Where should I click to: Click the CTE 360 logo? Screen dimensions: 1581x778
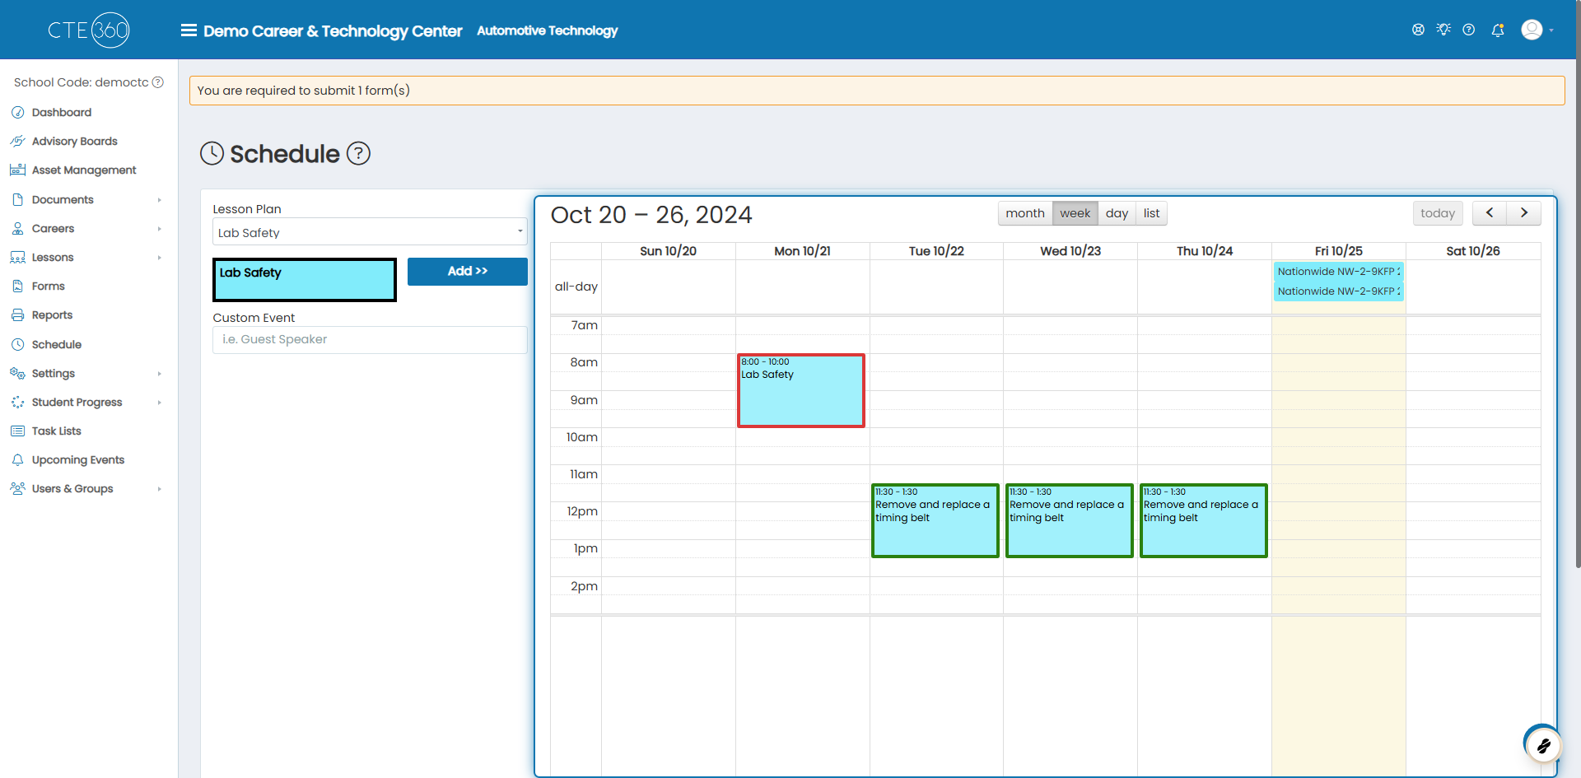89,30
